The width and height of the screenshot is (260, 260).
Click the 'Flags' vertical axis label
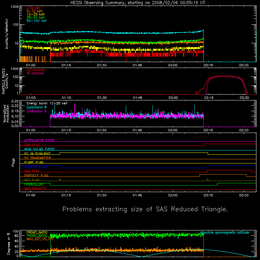click(x=13, y=162)
